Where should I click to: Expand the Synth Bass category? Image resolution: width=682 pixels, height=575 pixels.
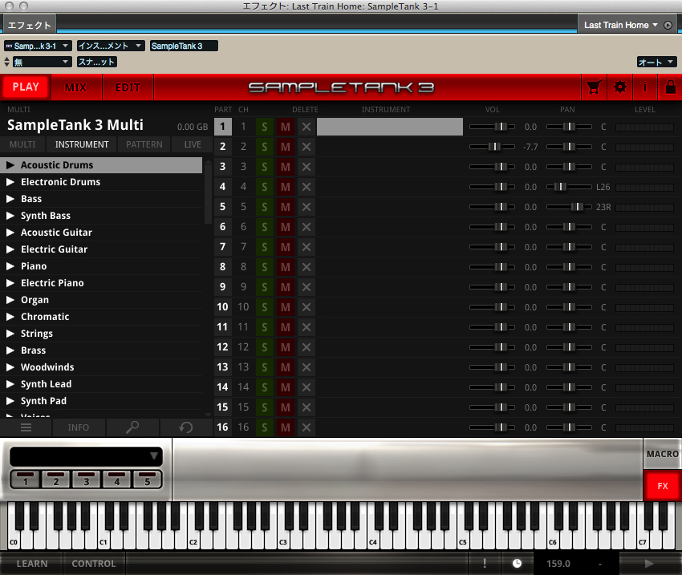click(10, 216)
